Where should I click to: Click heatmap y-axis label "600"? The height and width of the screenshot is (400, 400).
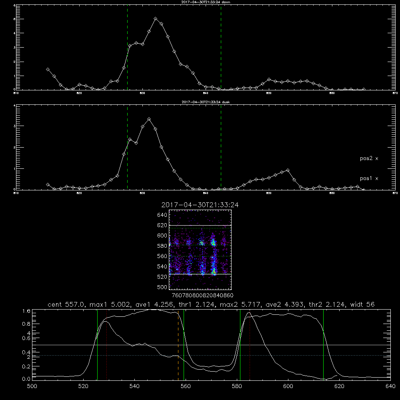[x=162, y=236]
